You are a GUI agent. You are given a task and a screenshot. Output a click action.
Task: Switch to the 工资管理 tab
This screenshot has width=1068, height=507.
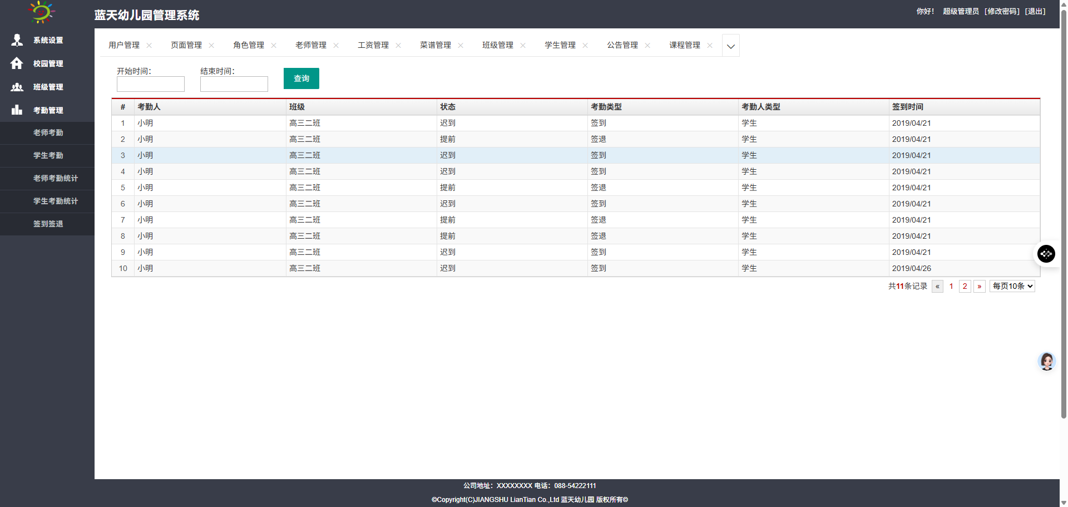click(373, 45)
